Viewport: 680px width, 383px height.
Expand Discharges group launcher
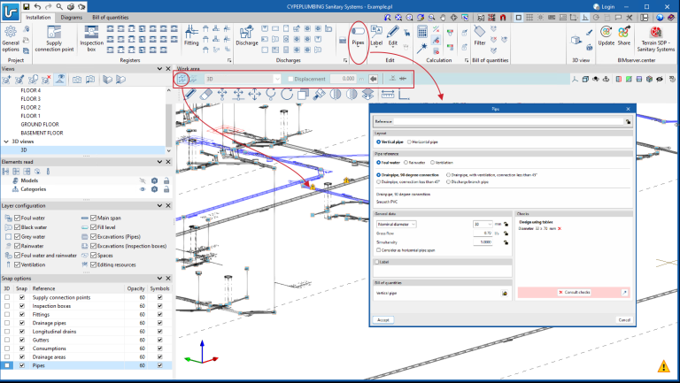(x=345, y=61)
